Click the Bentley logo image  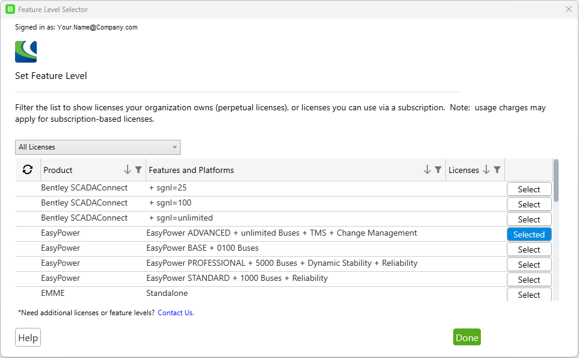coord(26,52)
